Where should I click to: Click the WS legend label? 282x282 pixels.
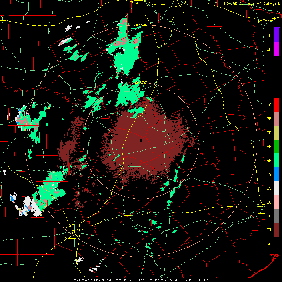click(x=269, y=175)
